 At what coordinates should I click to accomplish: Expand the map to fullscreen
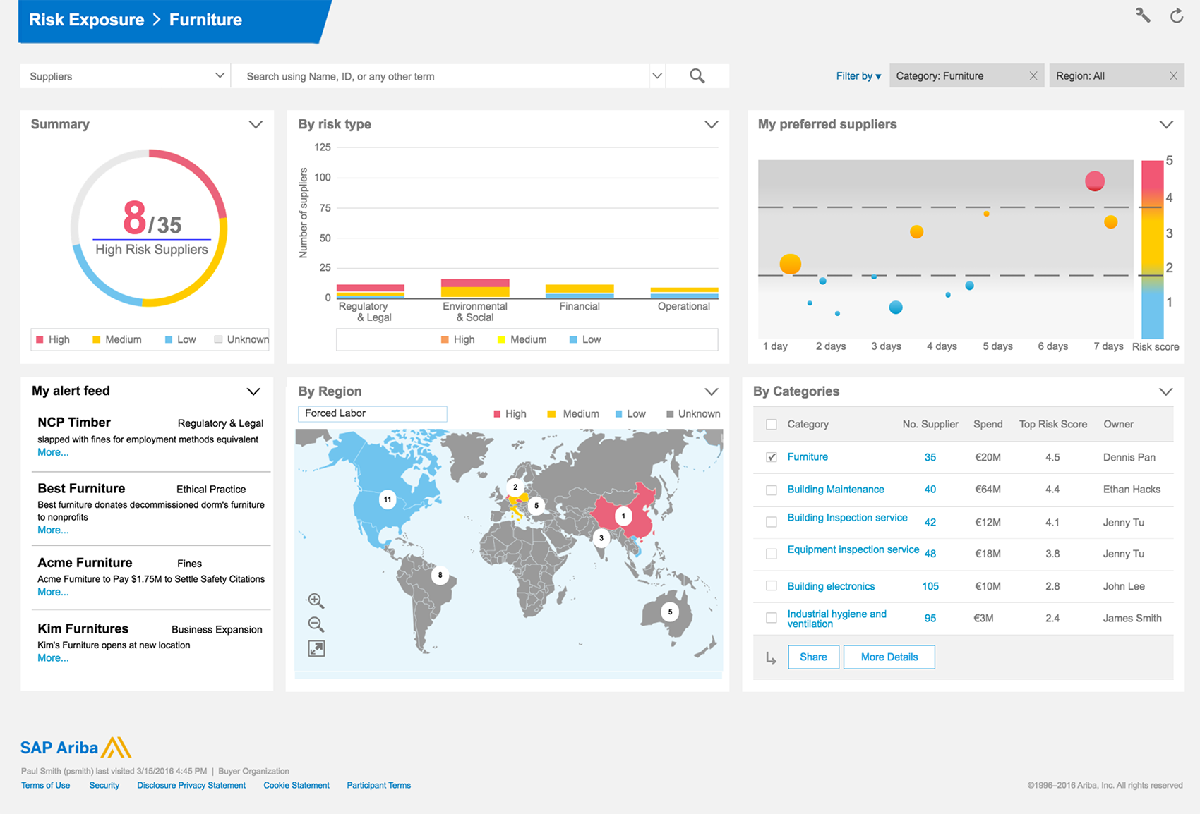(x=316, y=648)
